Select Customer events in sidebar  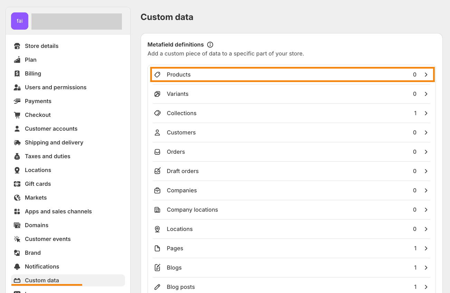[68, 239]
